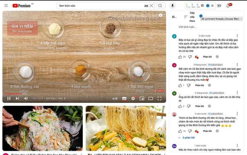Screen dimensions: 247x155
Task: Open the 9:56 stir-fried noodle video thumbnail
Action: point(43,128)
